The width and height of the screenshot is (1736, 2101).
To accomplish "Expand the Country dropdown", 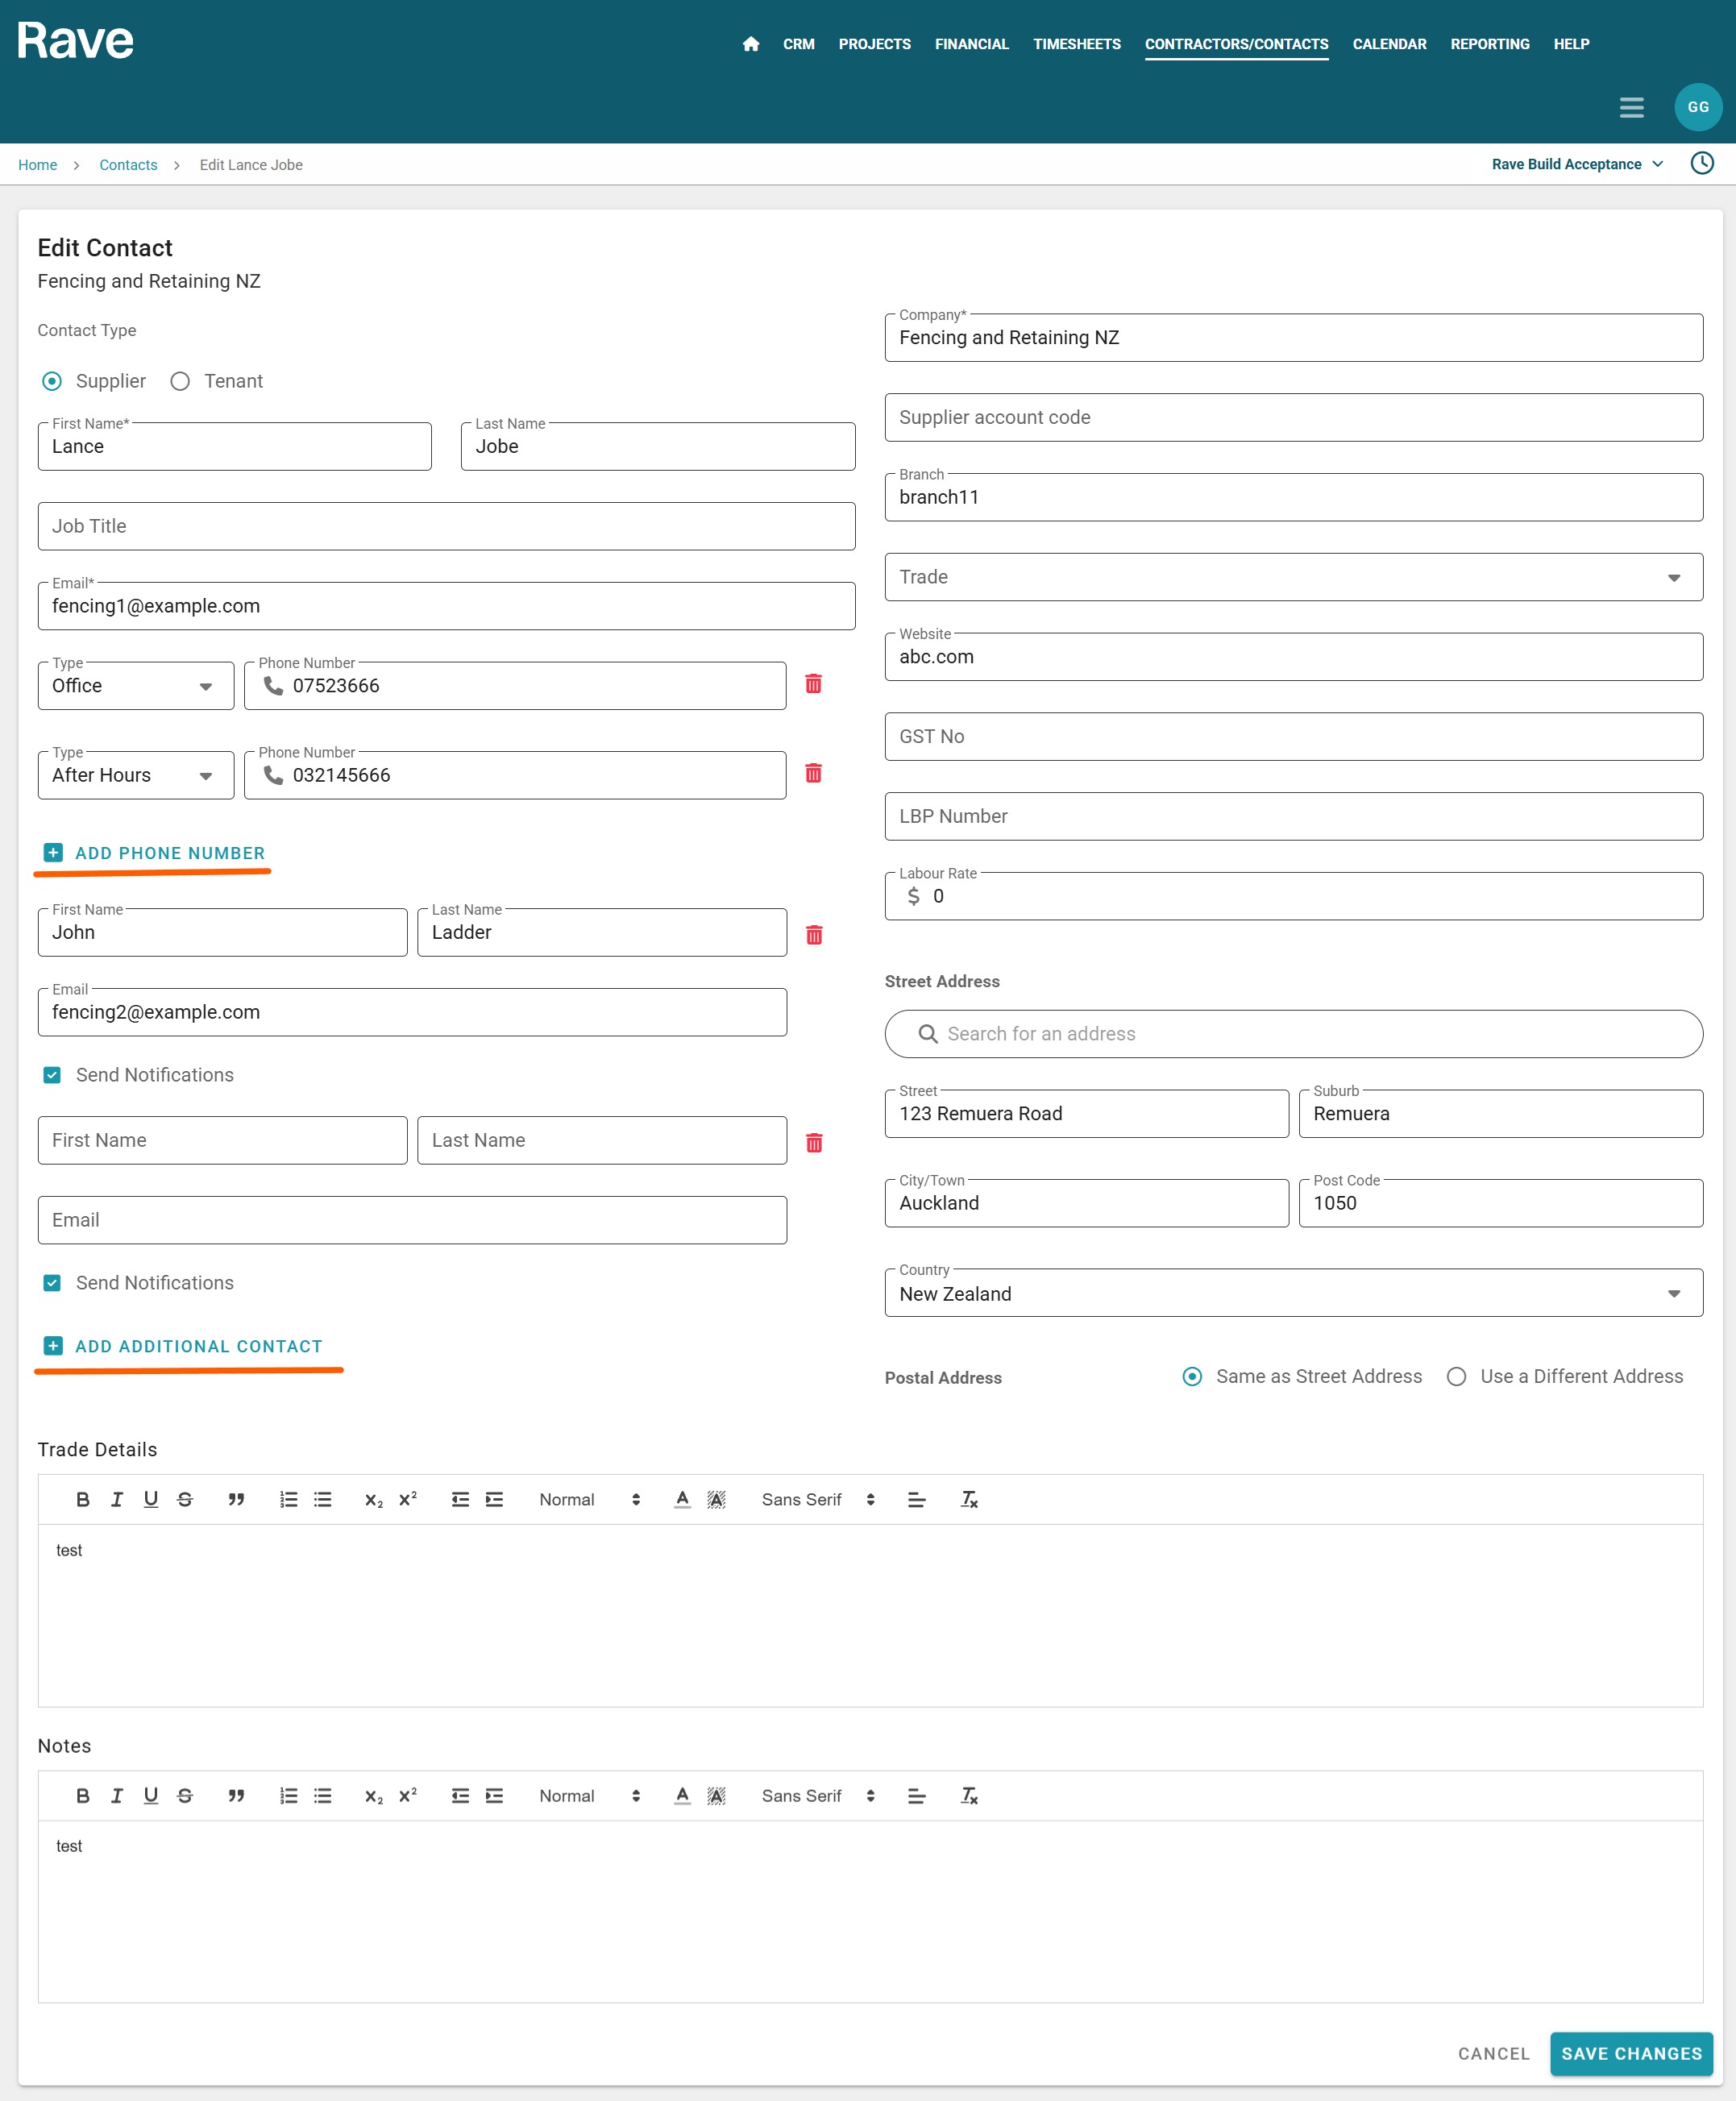I will pos(1292,1293).
